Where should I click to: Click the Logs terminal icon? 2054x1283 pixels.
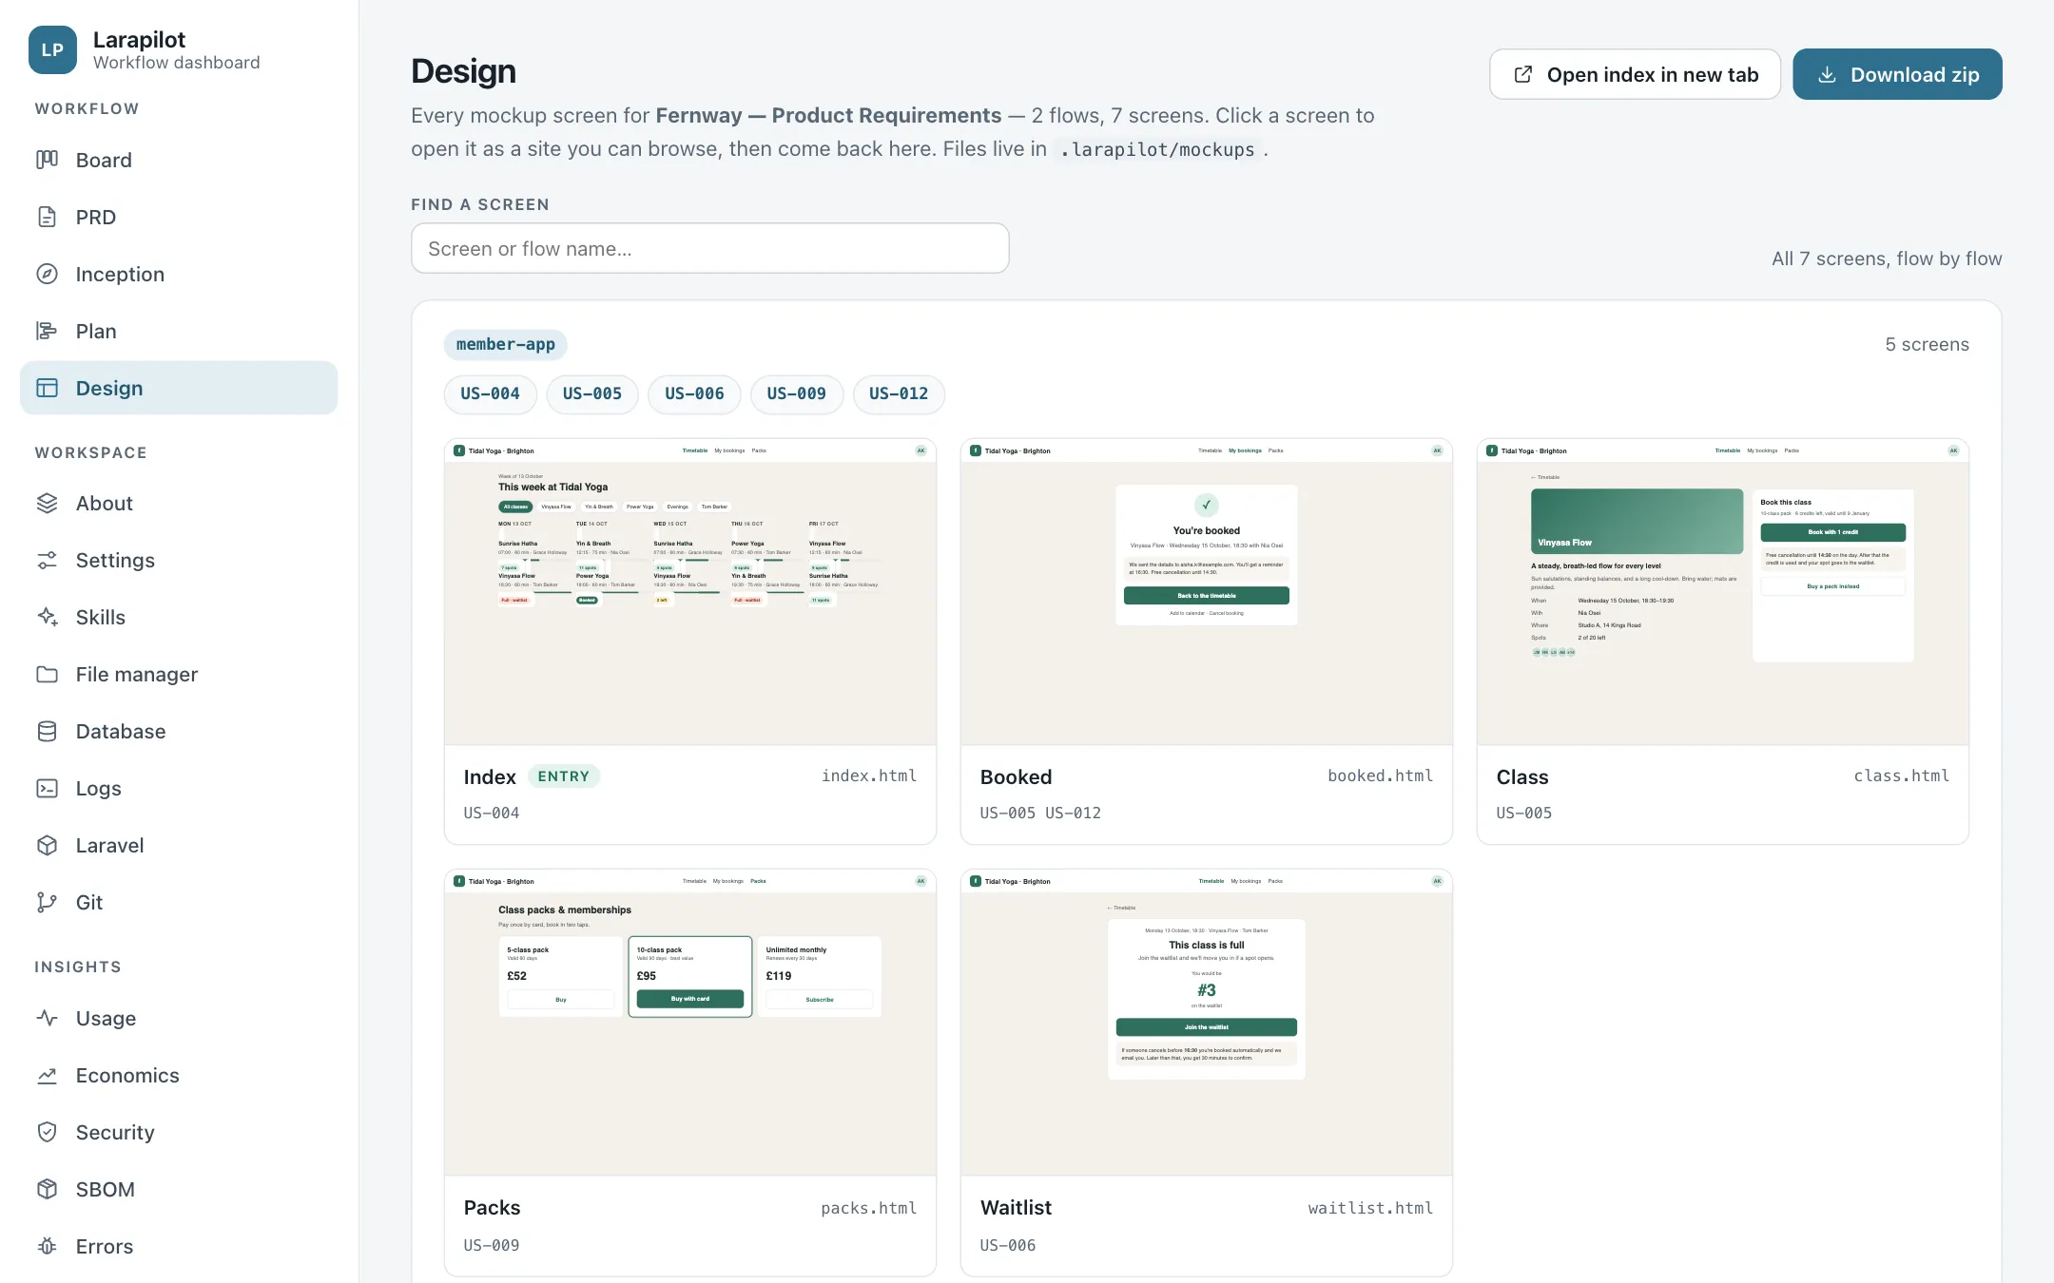[47, 788]
